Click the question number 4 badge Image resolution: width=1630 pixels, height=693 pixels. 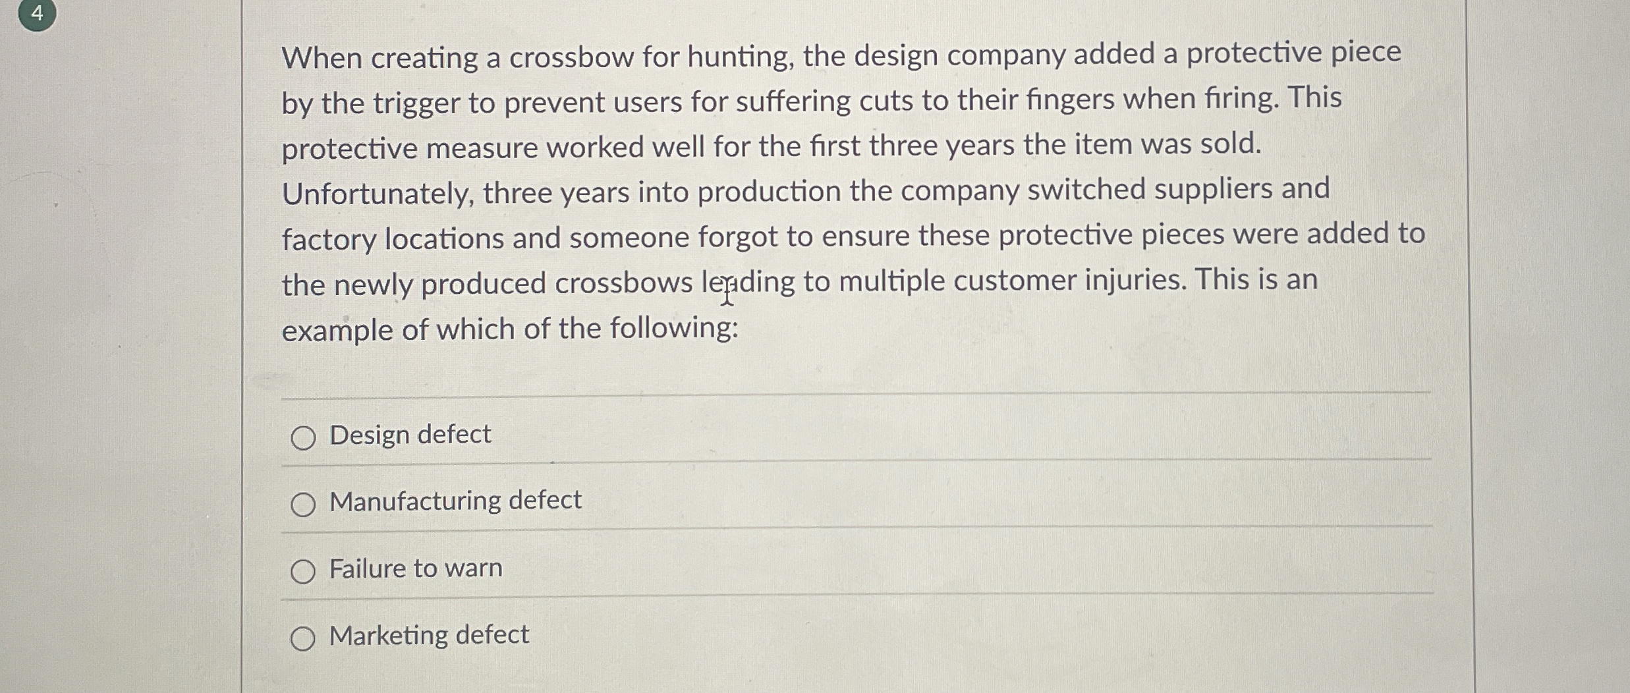coord(38,14)
